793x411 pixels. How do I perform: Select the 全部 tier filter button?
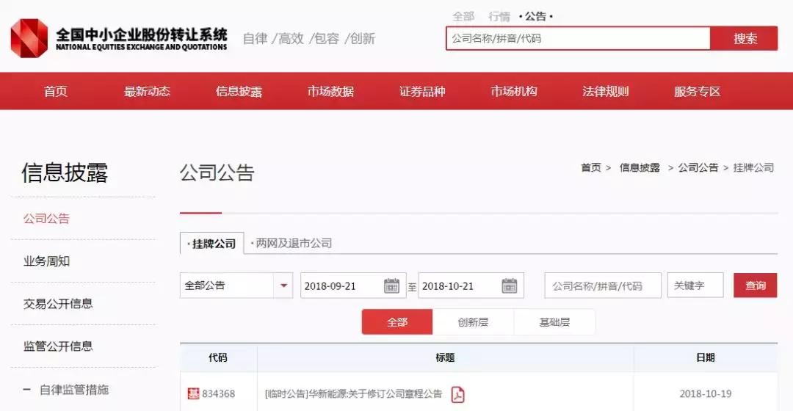(397, 322)
